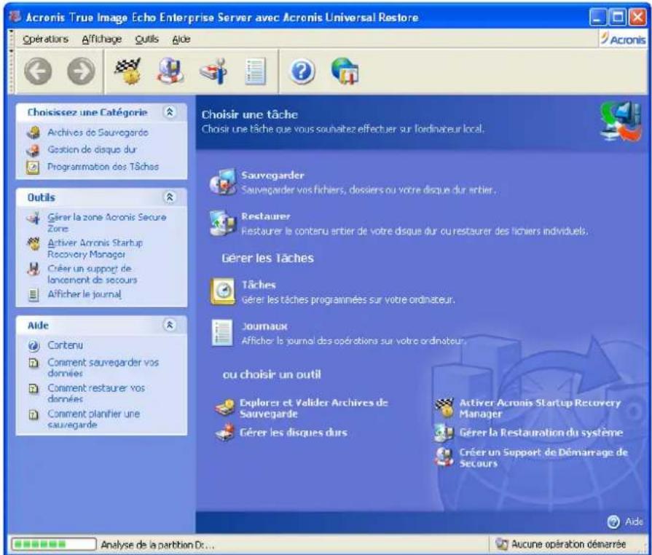Click the Acronis logo in the menu bar

(x=623, y=39)
